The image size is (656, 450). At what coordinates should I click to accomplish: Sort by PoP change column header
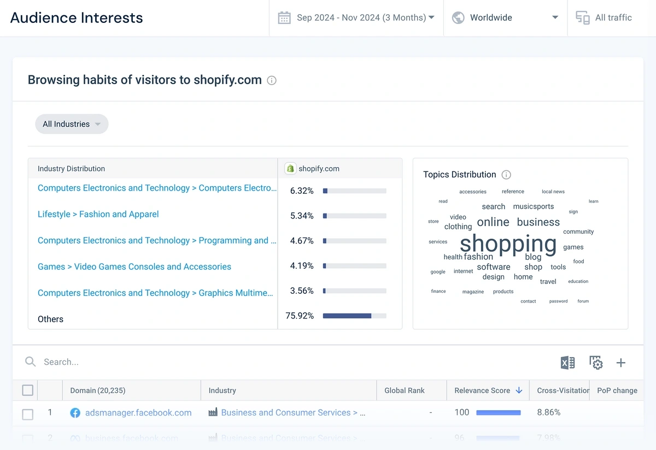[x=617, y=390]
